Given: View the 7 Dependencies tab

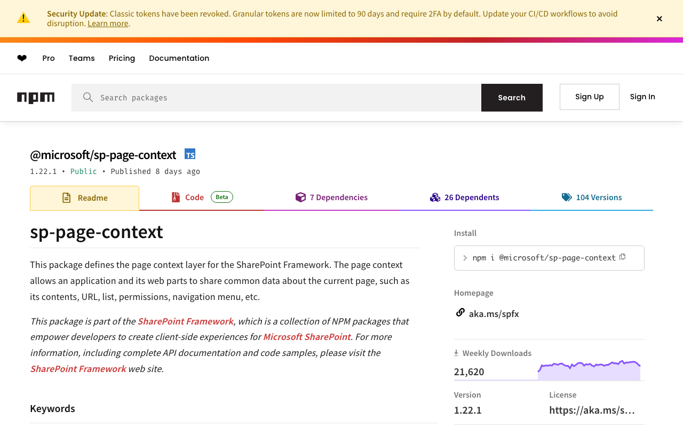Looking at the screenshot, I should click(x=331, y=197).
